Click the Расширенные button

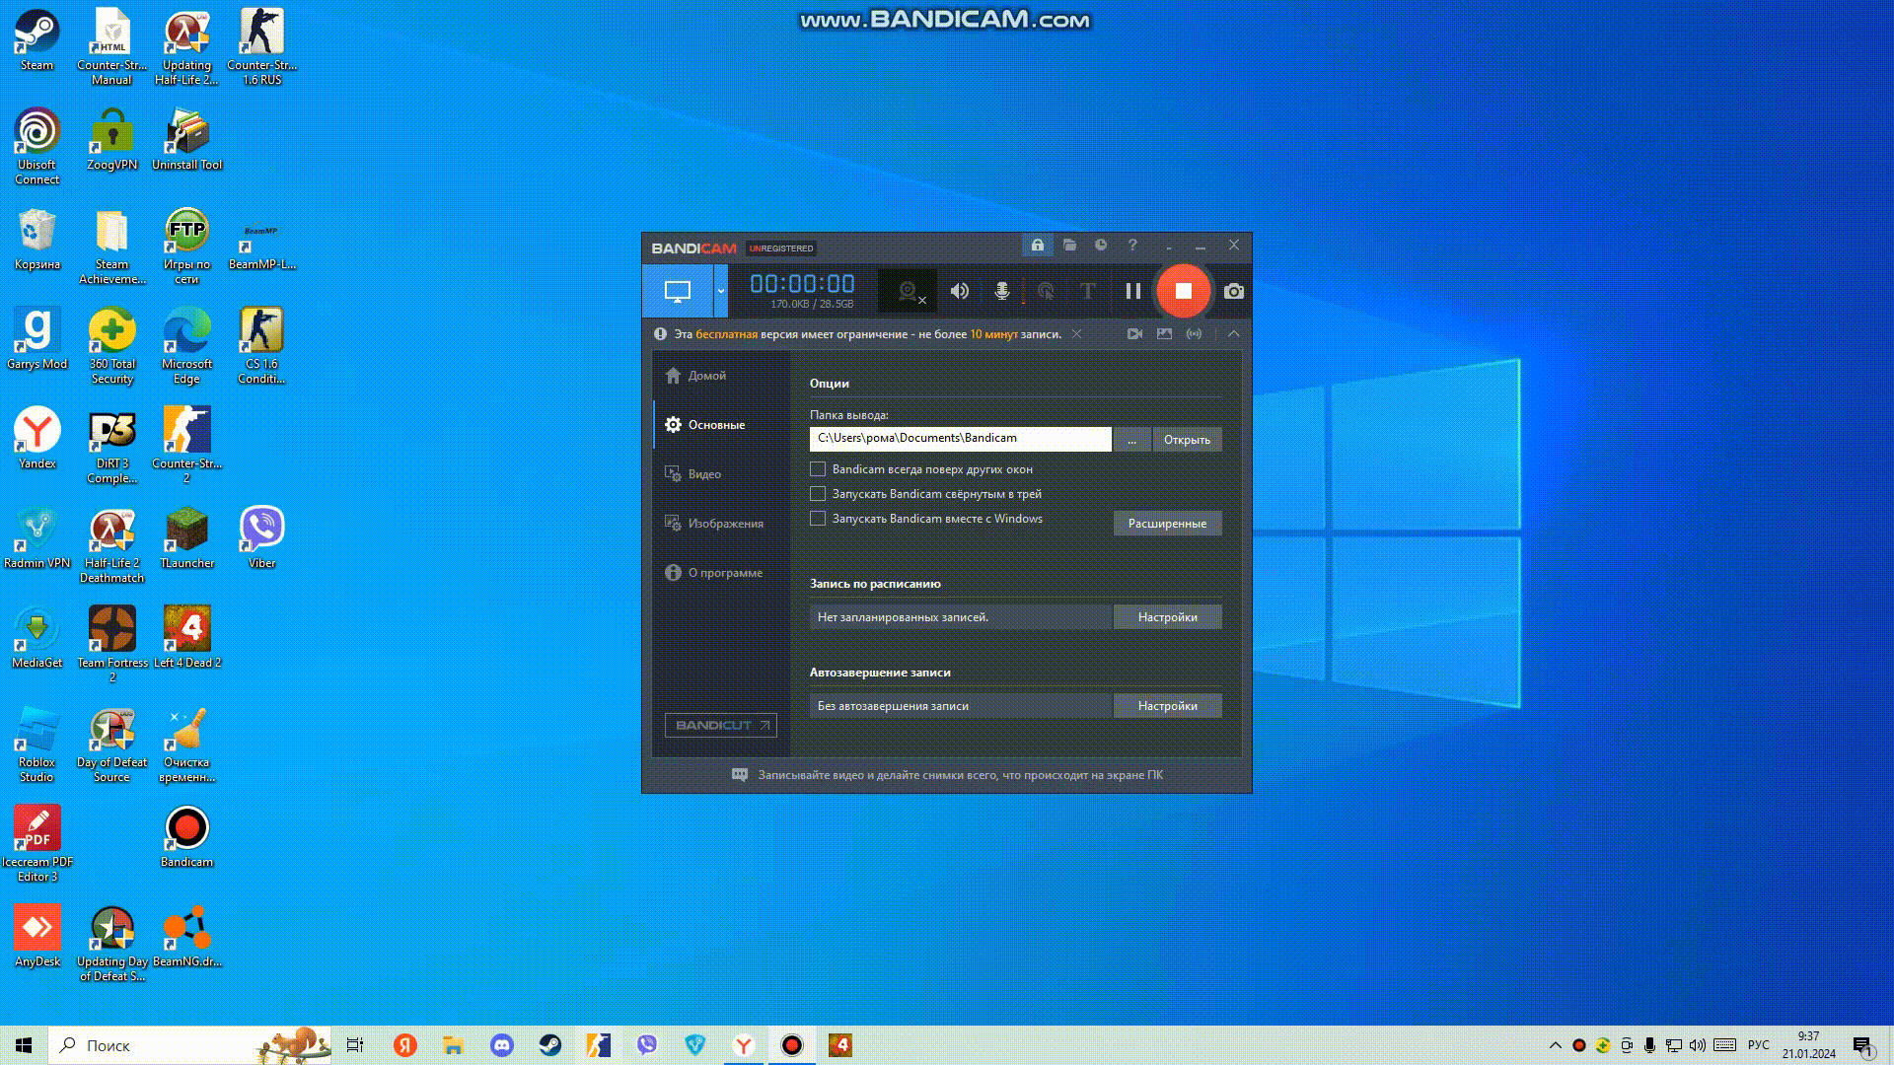coord(1167,524)
